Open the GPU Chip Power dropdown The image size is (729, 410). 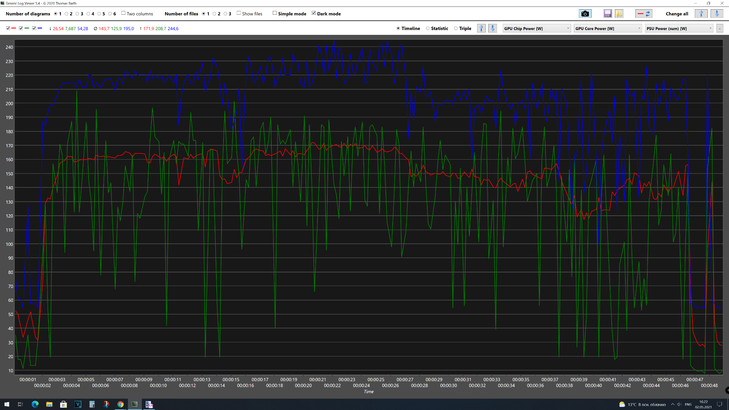coord(537,28)
